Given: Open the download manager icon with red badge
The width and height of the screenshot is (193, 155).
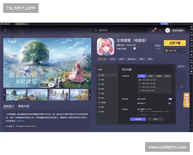Looking at the screenshot, I should coord(154,30).
